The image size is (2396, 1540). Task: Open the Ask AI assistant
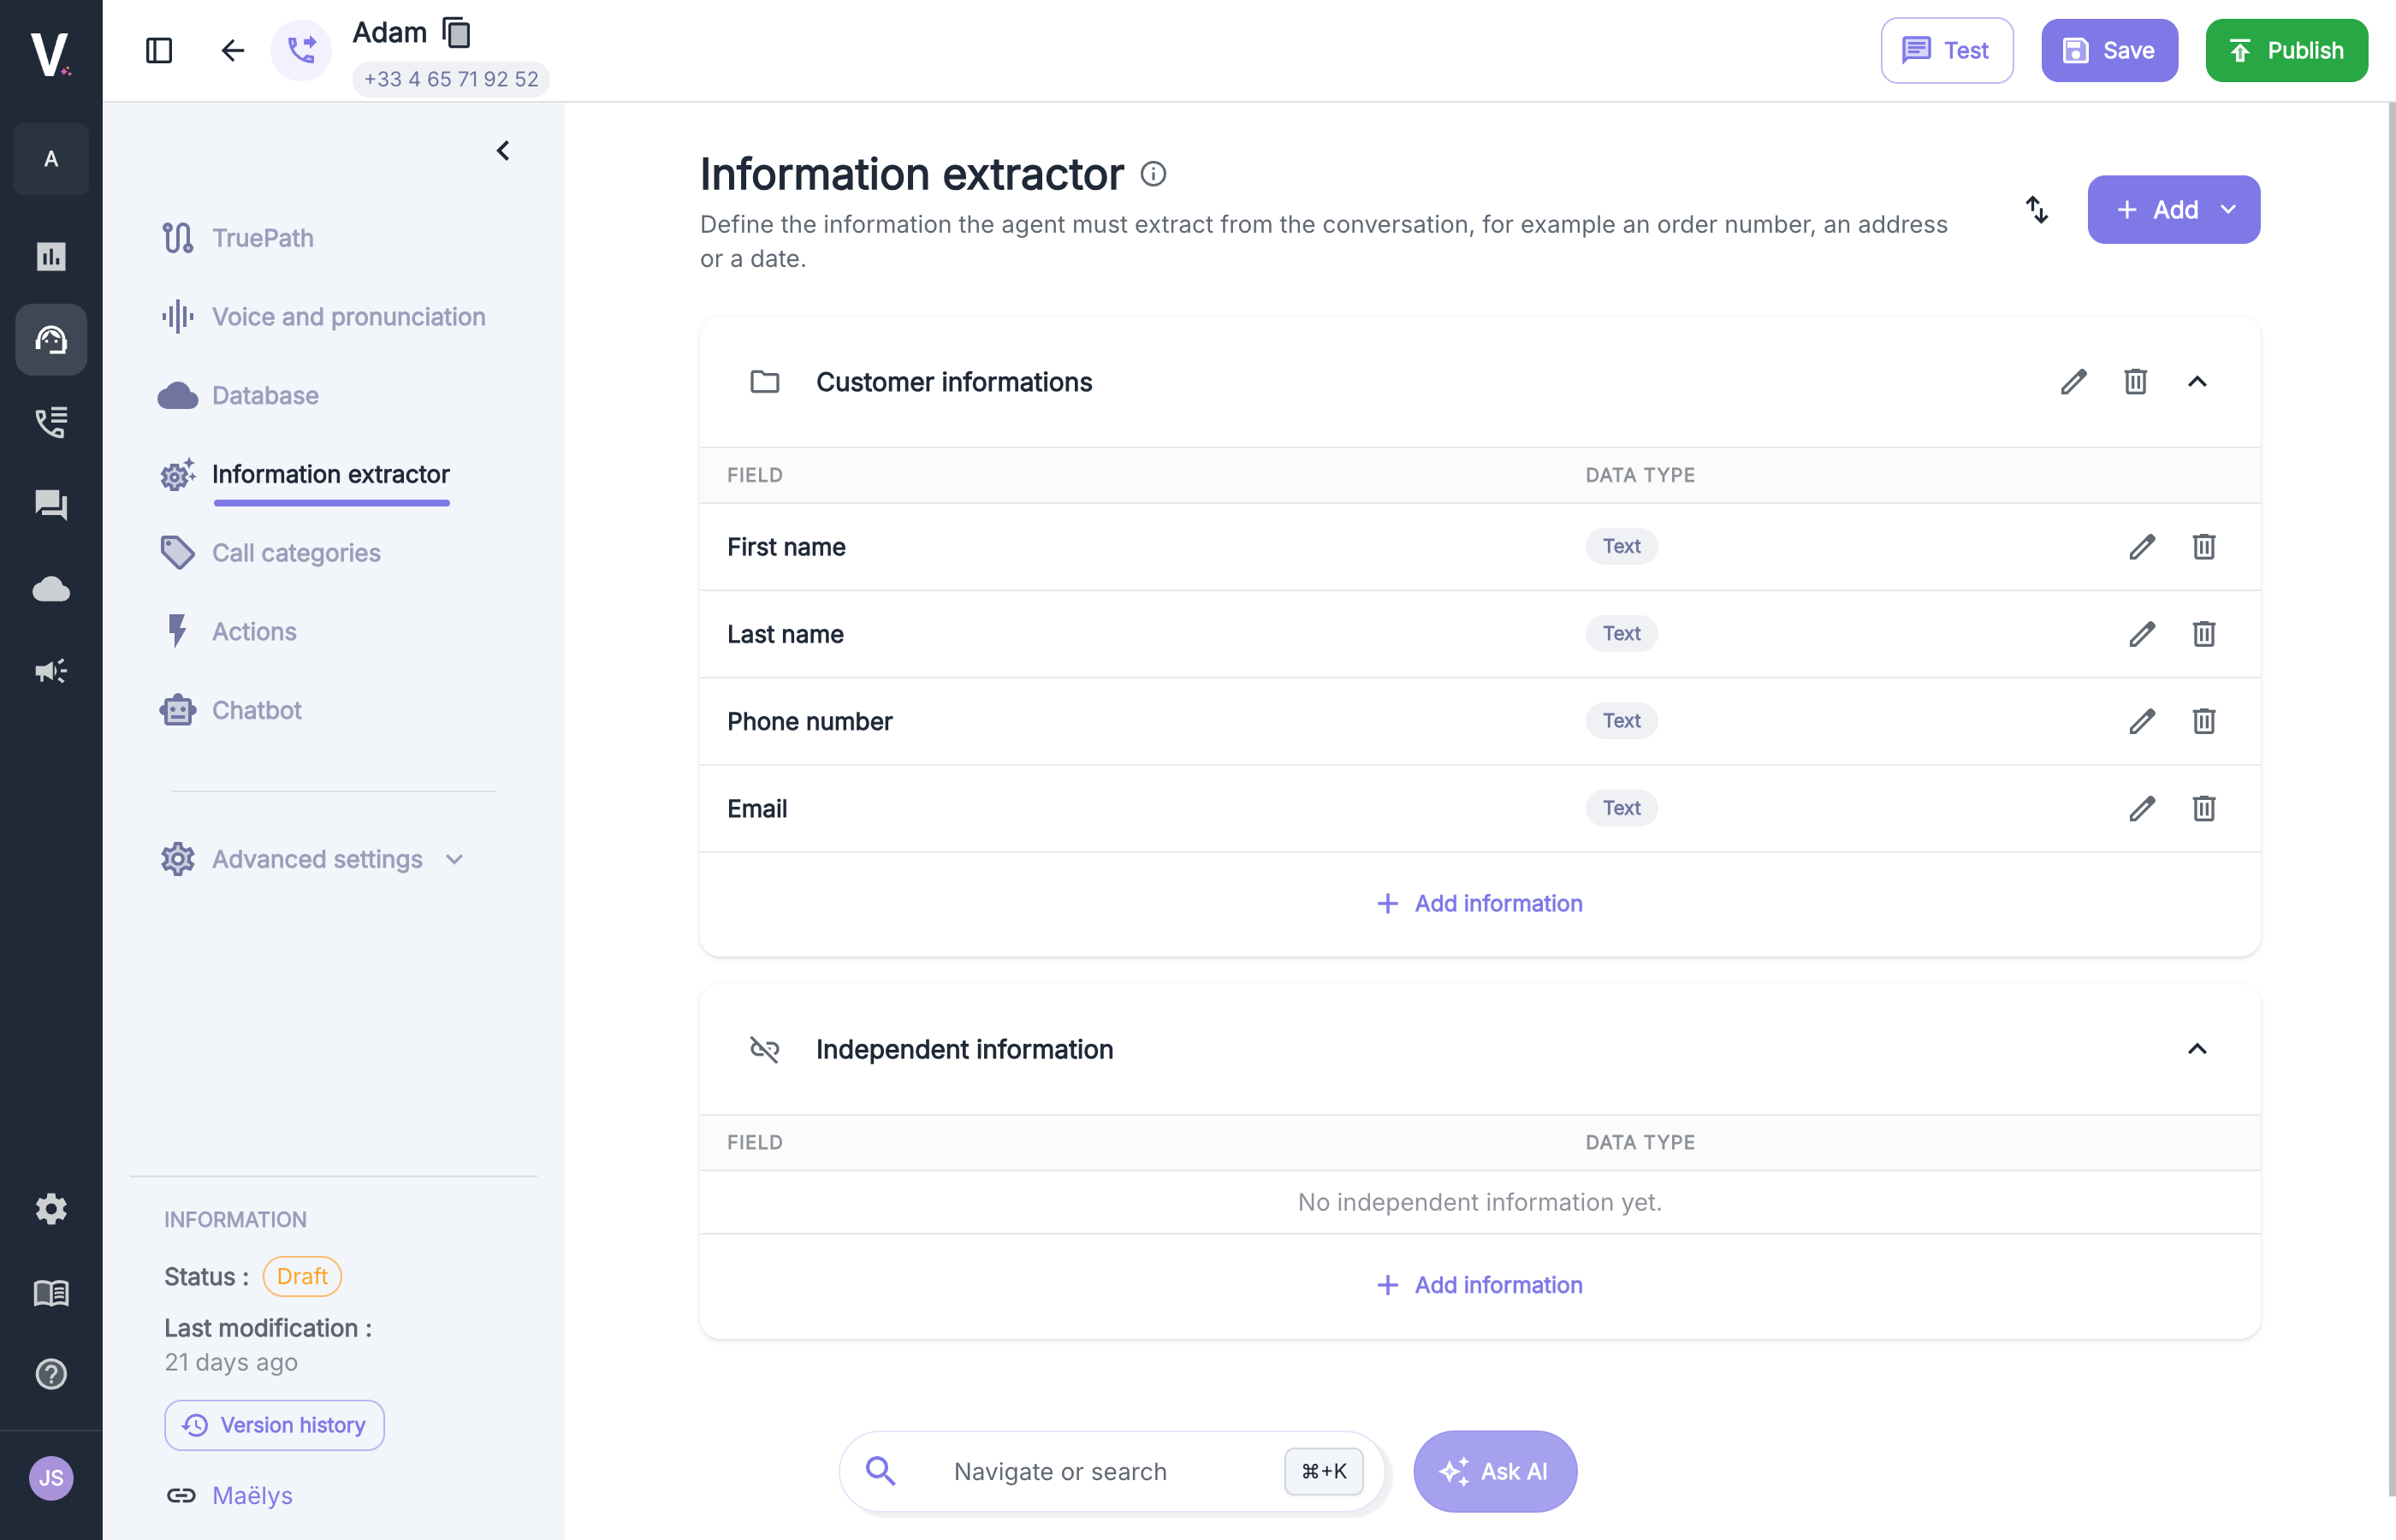1495,1471
